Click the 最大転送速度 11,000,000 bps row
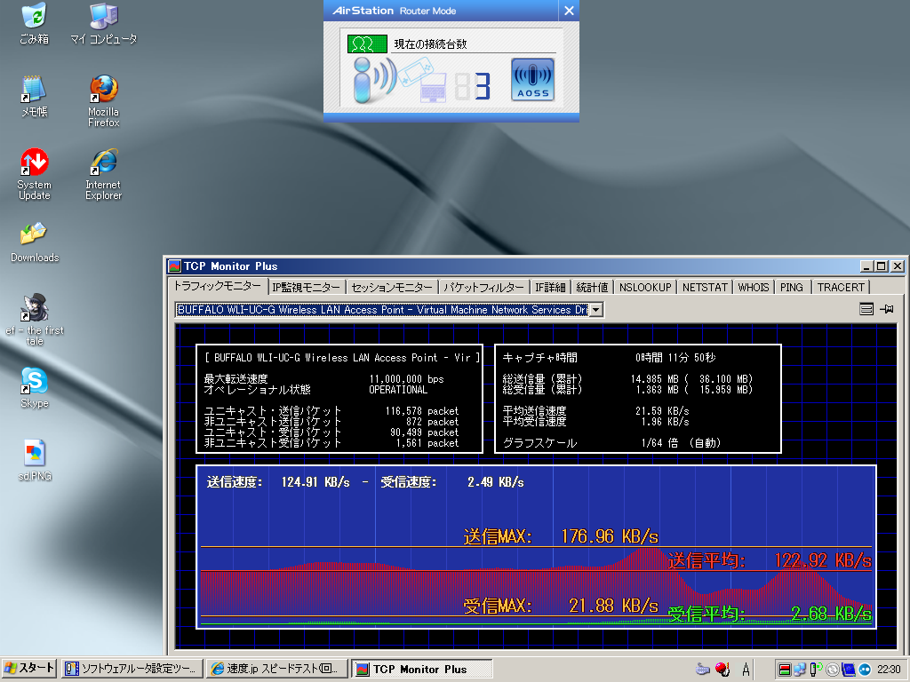Image resolution: width=910 pixels, height=682 pixels. pos(323,378)
